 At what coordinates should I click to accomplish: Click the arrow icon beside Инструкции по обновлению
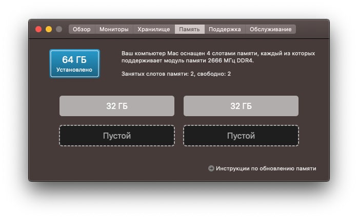[211, 168]
